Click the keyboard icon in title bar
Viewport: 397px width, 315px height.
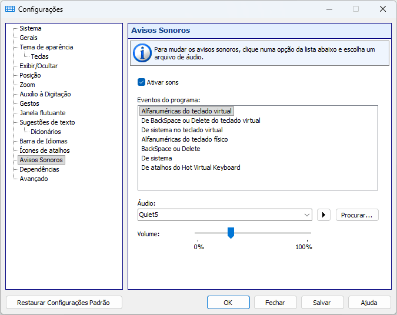[x=10, y=9]
